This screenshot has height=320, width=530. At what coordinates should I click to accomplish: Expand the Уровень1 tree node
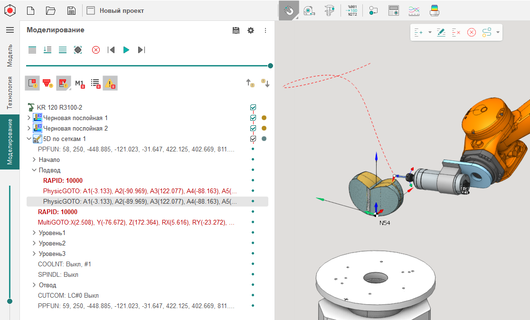(x=34, y=233)
